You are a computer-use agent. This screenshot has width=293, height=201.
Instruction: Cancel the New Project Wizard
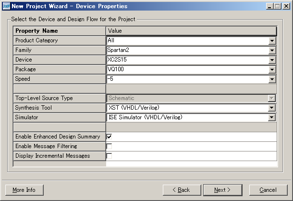pyautogui.click(x=268, y=190)
